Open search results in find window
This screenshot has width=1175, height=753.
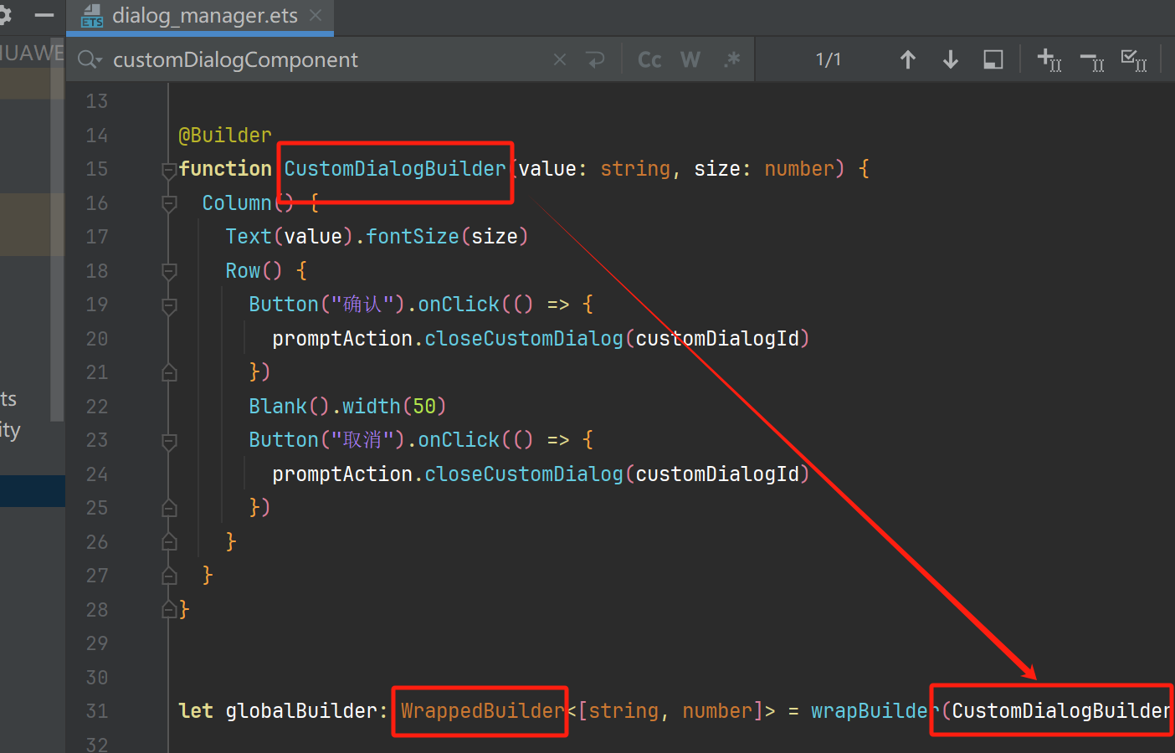(x=993, y=59)
